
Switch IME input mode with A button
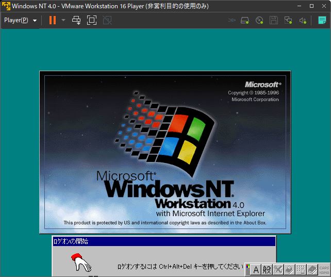[x=256, y=269]
